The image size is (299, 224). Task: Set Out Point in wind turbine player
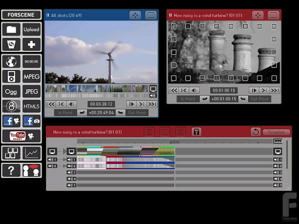pyautogui.click(x=259, y=99)
